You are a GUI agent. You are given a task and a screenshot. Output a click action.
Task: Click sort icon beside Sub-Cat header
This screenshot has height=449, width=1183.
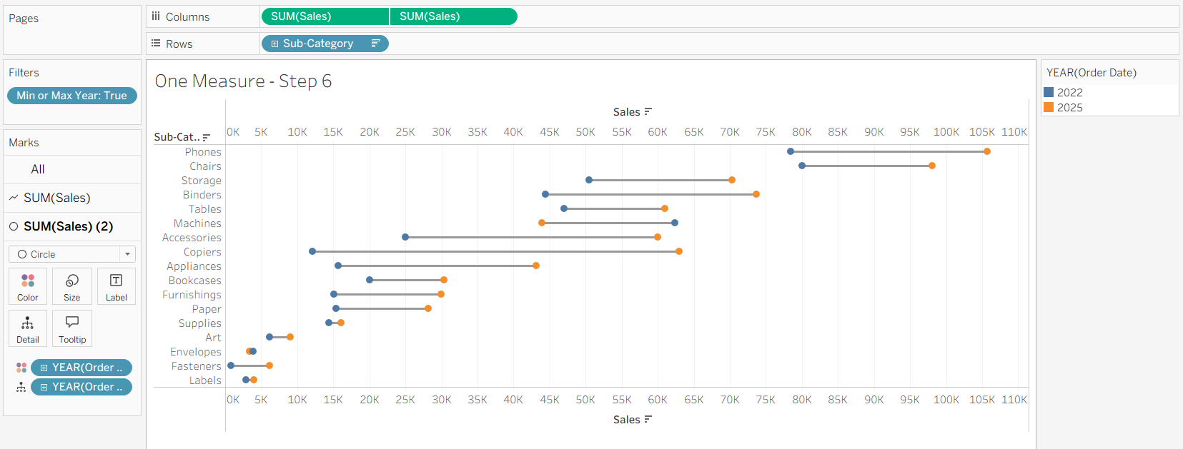coord(207,137)
